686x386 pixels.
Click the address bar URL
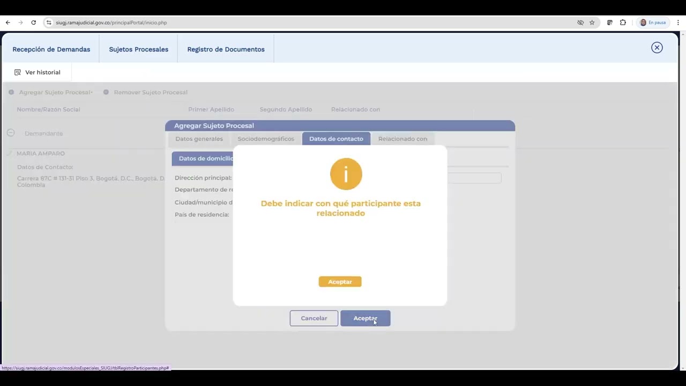(x=111, y=23)
